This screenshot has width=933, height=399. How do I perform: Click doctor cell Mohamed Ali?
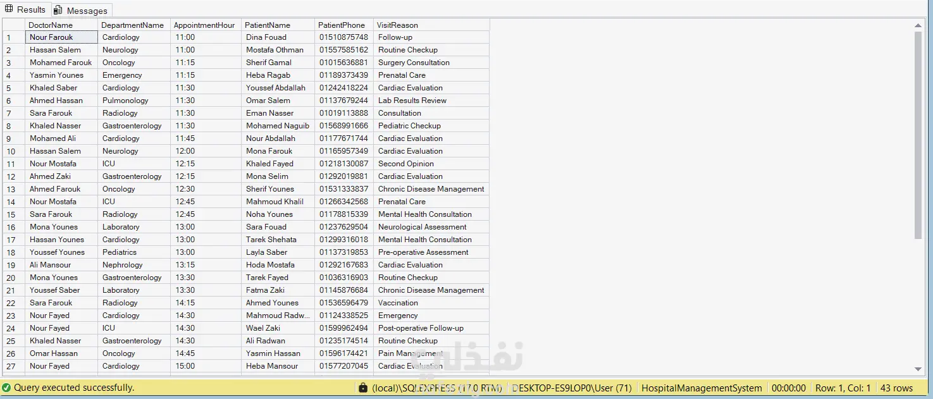pyautogui.click(x=61, y=138)
